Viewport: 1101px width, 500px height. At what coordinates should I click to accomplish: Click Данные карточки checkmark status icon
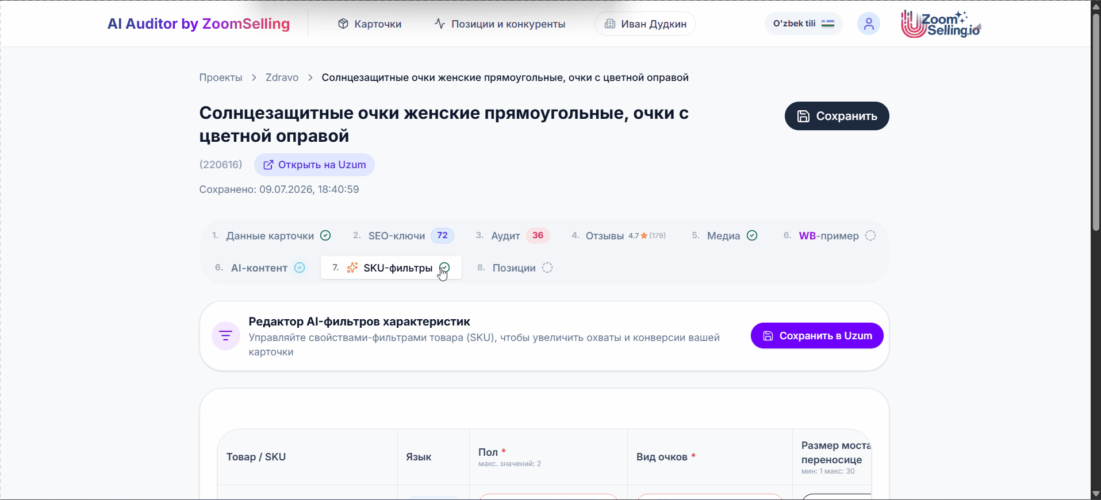[325, 235]
